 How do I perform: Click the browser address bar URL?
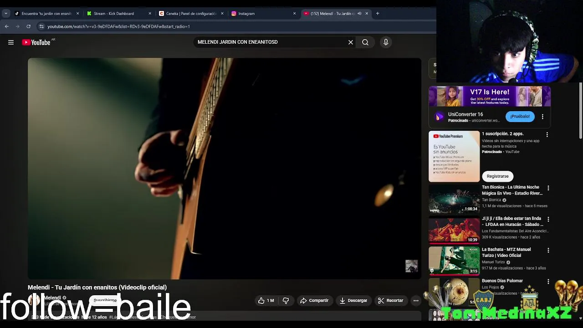(118, 26)
